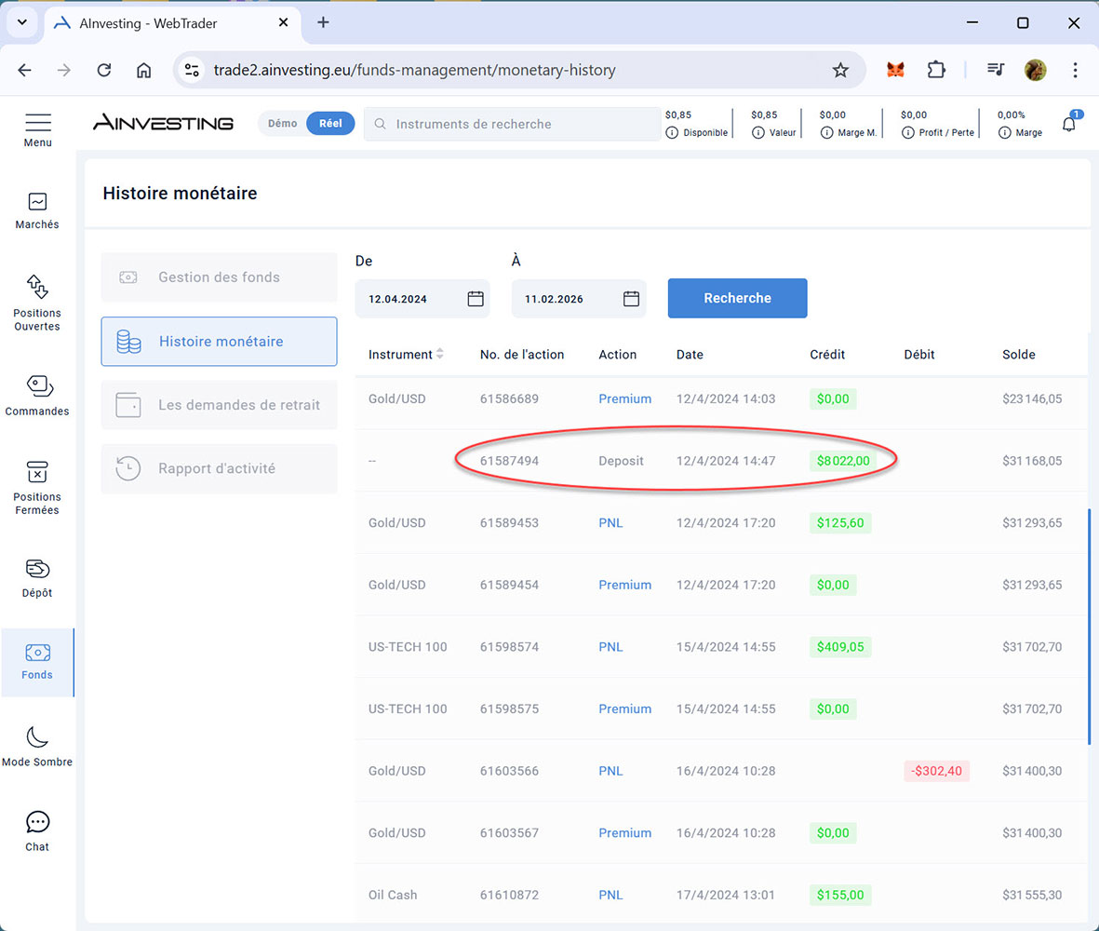
Task: Open Les demandes de retrait tab
Action: (x=219, y=405)
